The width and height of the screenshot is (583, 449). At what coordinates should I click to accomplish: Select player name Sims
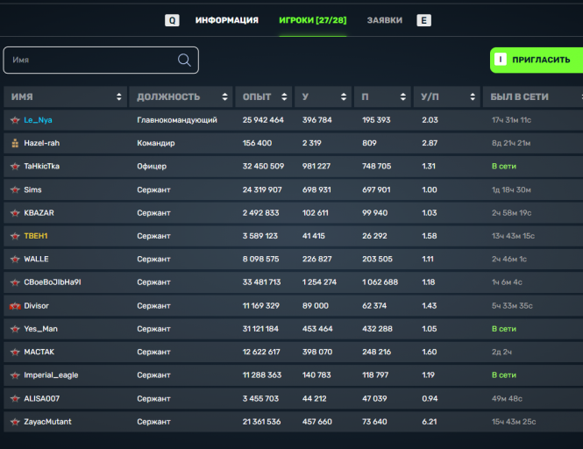(x=32, y=189)
